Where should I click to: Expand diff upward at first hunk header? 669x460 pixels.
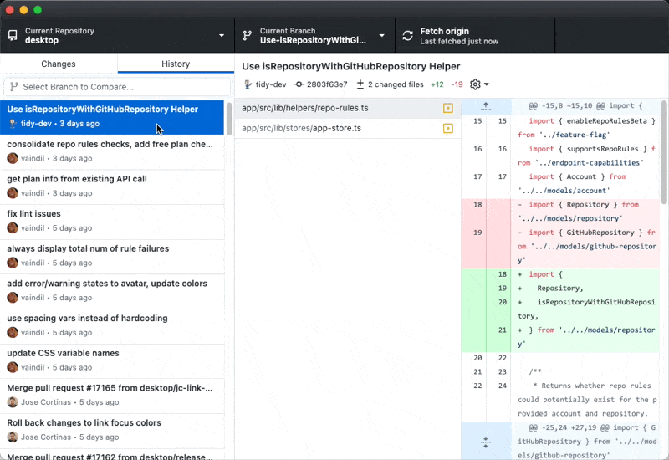[486, 106]
